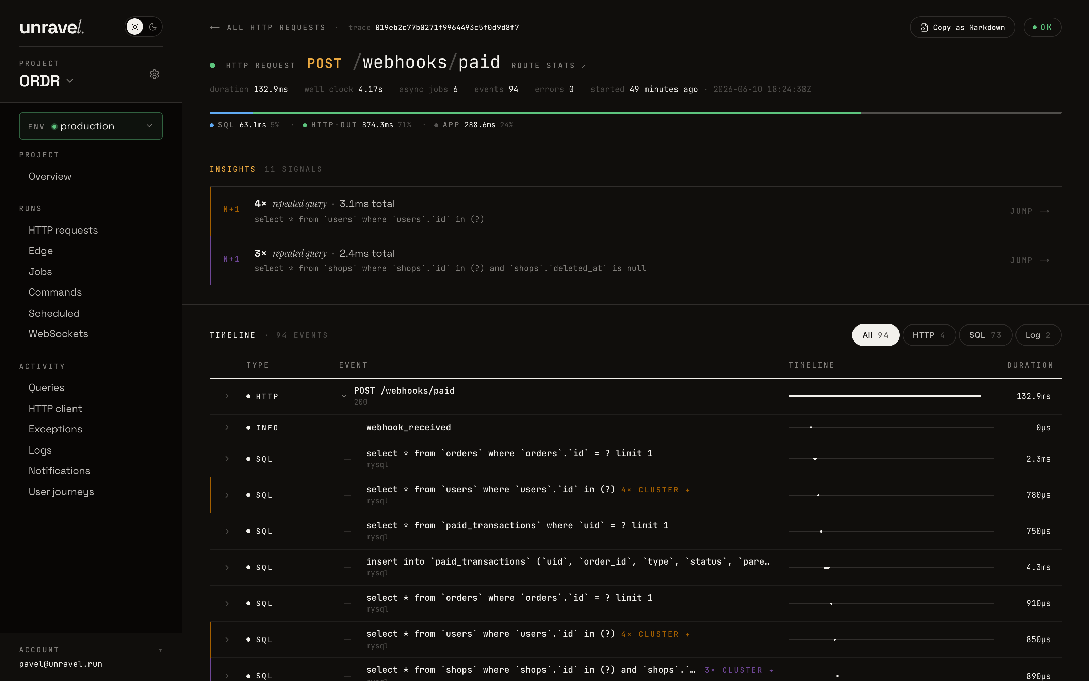Image resolution: width=1089 pixels, height=681 pixels.
Task: Open the 780µs row 4× CLUSTER badge
Action: (655, 490)
